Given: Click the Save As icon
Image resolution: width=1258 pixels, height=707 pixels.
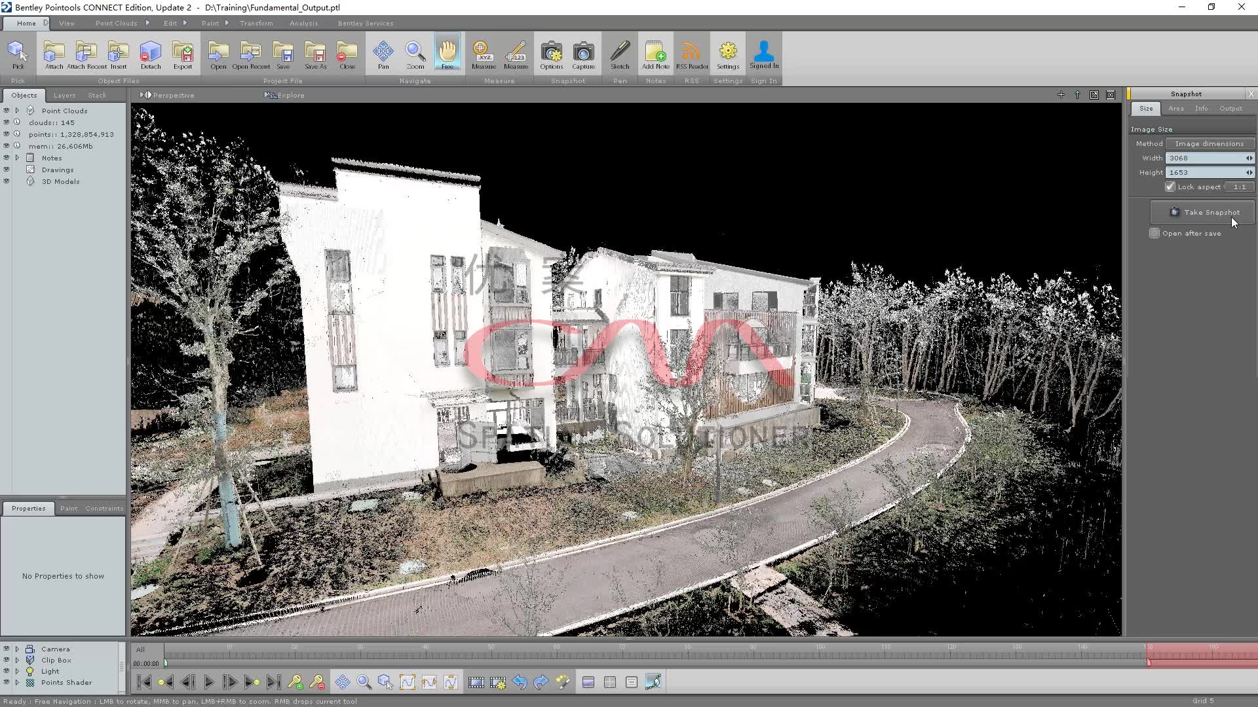Looking at the screenshot, I should click(315, 55).
